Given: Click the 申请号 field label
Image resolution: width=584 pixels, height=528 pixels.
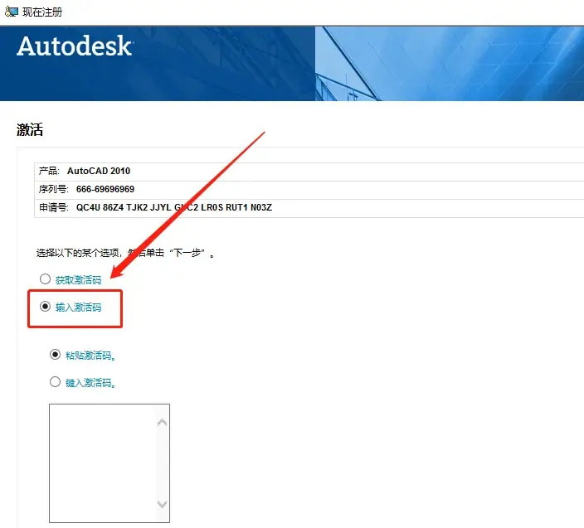Looking at the screenshot, I should [x=52, y=206].
